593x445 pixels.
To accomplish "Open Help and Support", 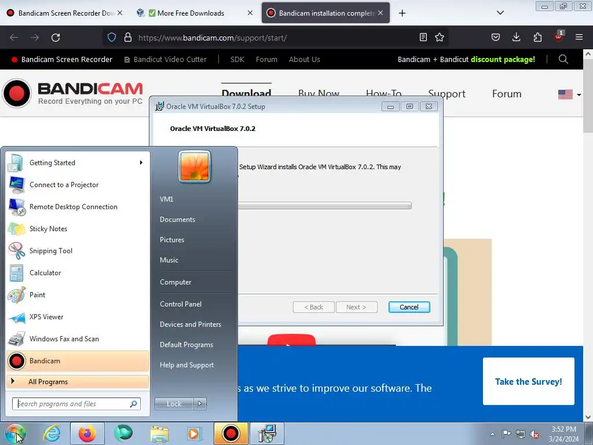I will coord(186,365).
